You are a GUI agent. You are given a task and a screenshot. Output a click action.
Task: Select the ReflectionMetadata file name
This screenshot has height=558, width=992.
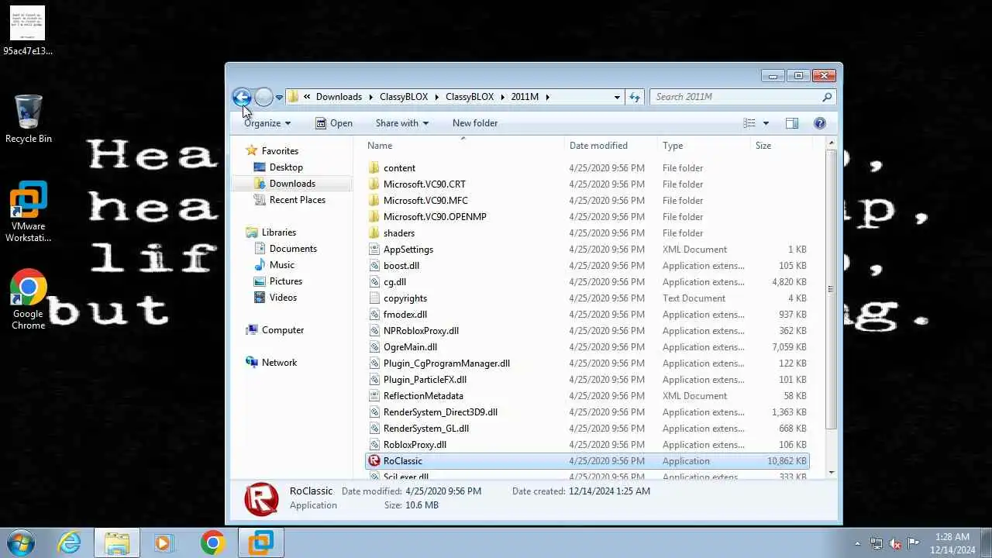pyautogui.click(x=423, y=396)
